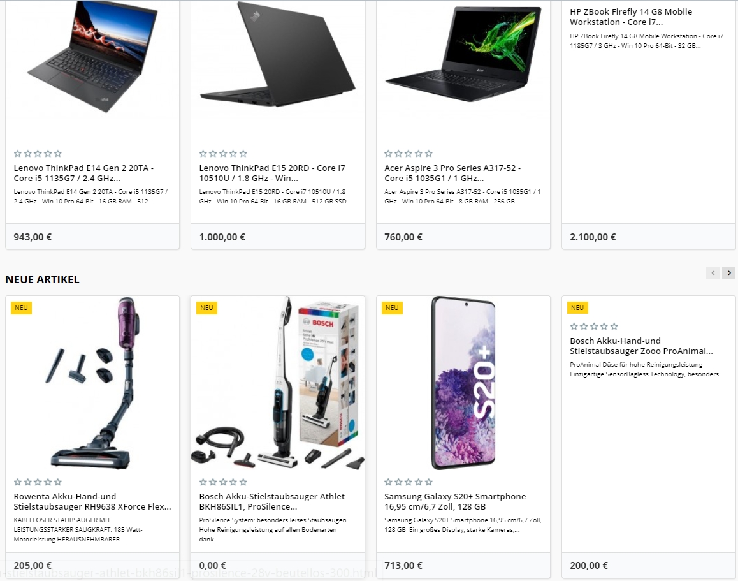The image size is (738, 581).
Task: Open the HP ZBook Firefly 14 G8 title
Action: point(631,17)
